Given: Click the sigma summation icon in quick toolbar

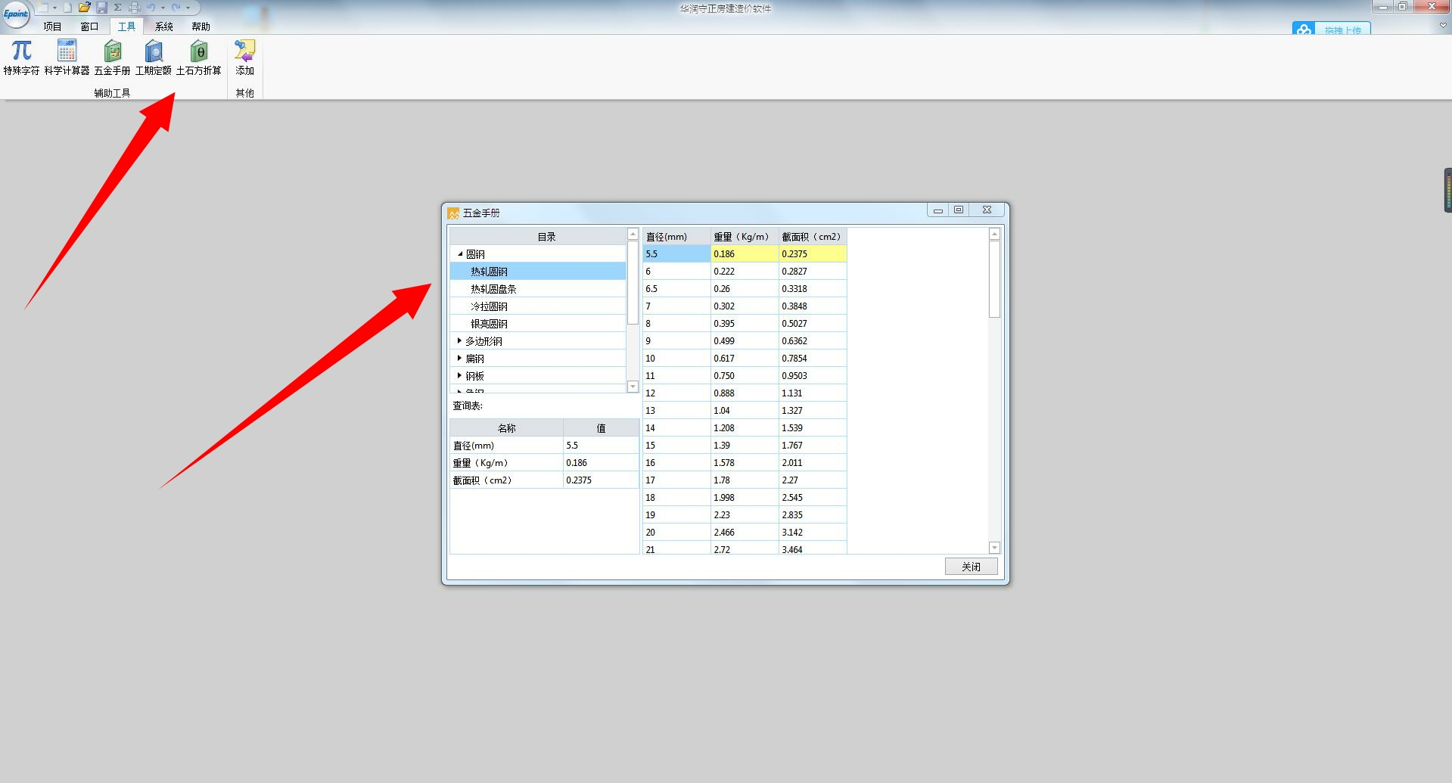Looking at the screenshot, I should tap(118, 8).
